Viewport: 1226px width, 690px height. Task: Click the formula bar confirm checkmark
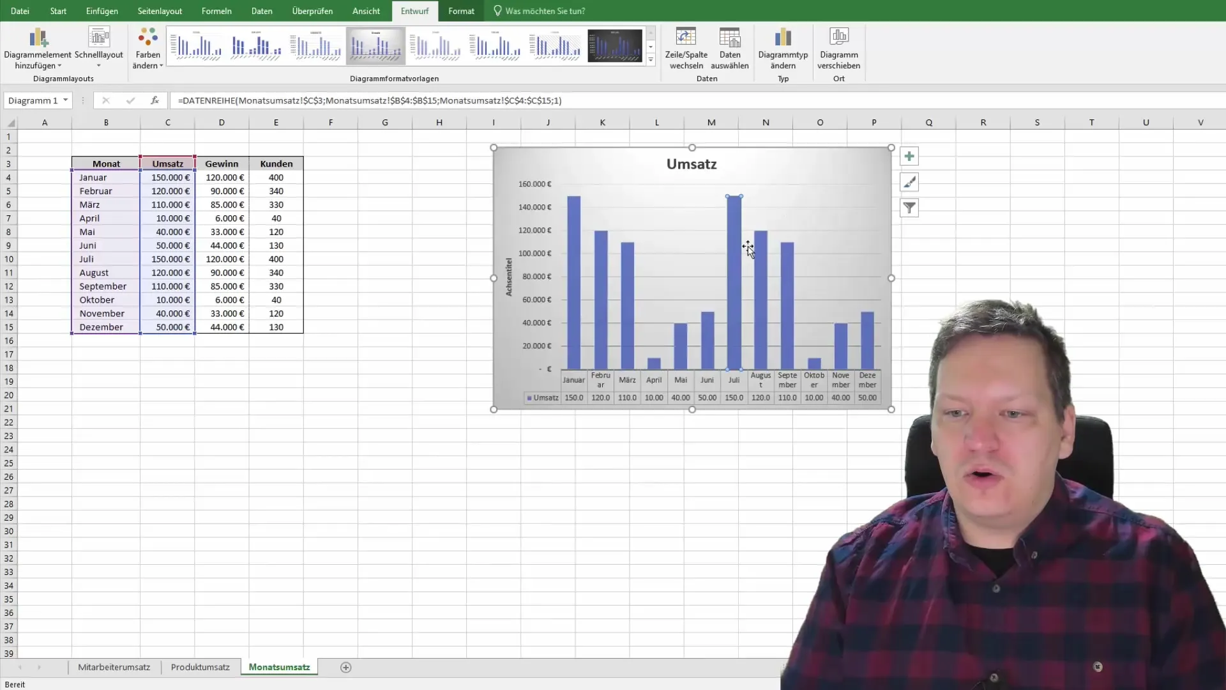pyautogui.click(x=130, y=100)
